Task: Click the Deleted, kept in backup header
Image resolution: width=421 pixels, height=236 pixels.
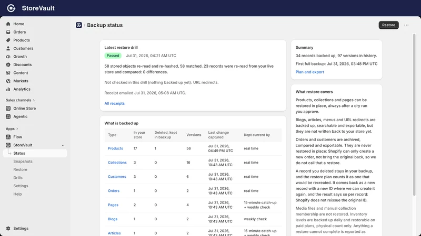Action: [x=166, y=135]
